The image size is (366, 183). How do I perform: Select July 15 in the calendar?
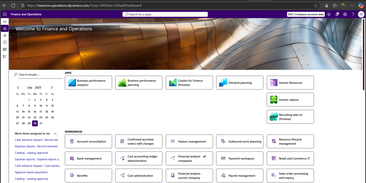29,112
